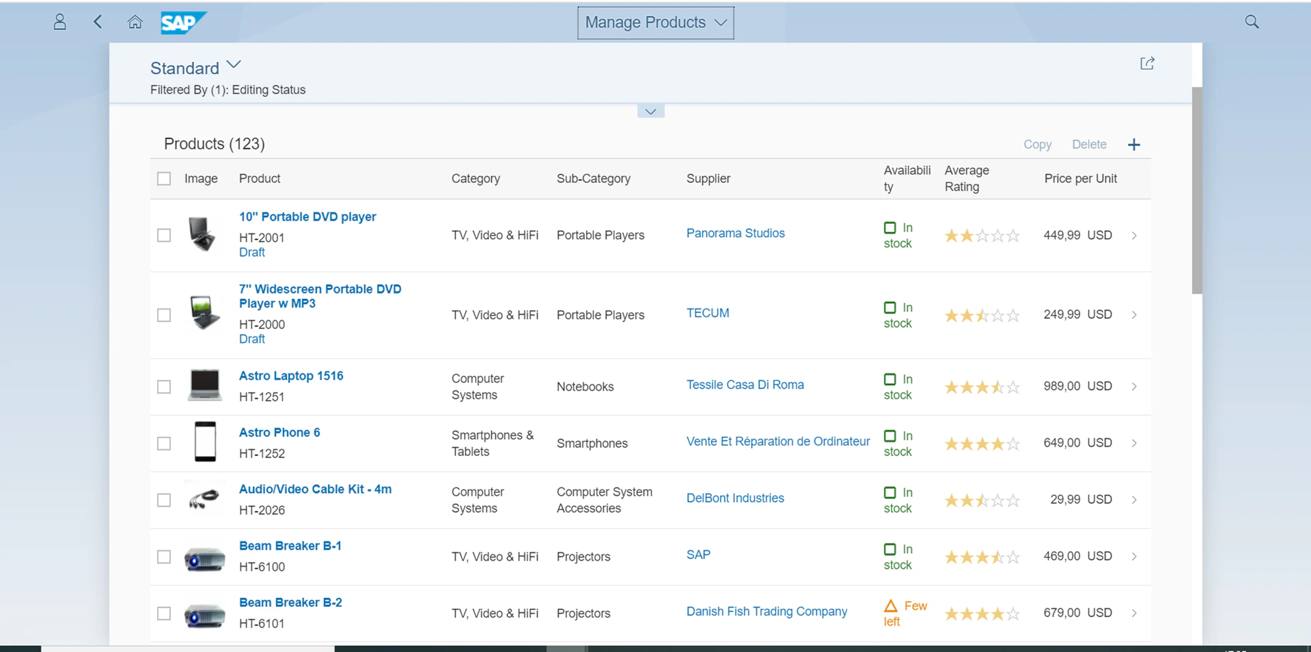Click the share icon in header
This screenshot has width=1311, height=652.
(x=1147, y=63)
